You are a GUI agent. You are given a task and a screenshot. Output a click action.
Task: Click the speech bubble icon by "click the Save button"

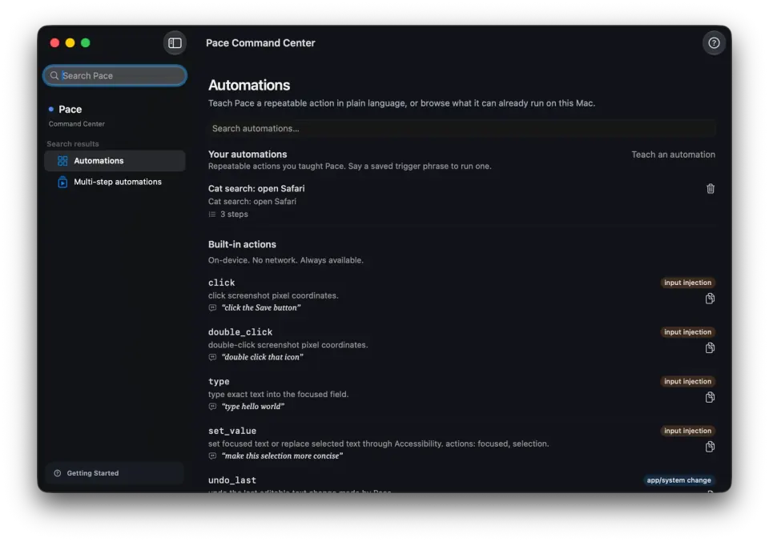point(212,307)
